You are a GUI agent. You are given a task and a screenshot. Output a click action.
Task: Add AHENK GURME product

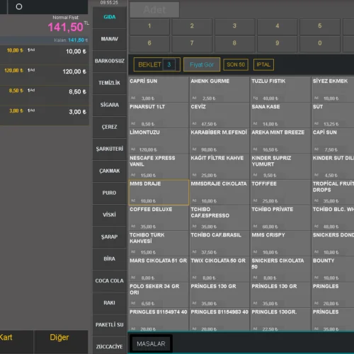tap(219, 89)
